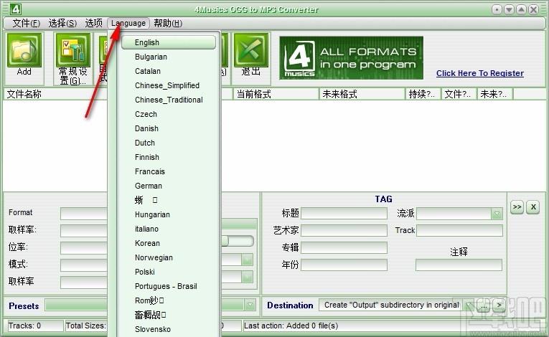Open the Presets dropdown arrow
Viewport: 549px width, 337px height.
coord(250,305)
